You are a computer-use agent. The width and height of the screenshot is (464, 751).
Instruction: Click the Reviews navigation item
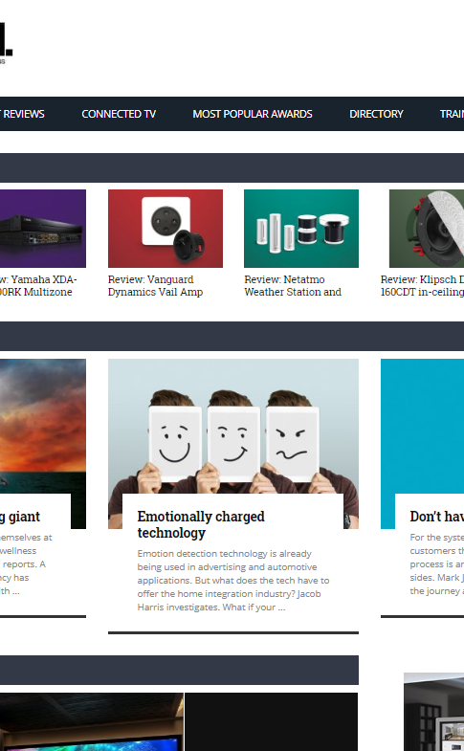click(x=22, y=114)
